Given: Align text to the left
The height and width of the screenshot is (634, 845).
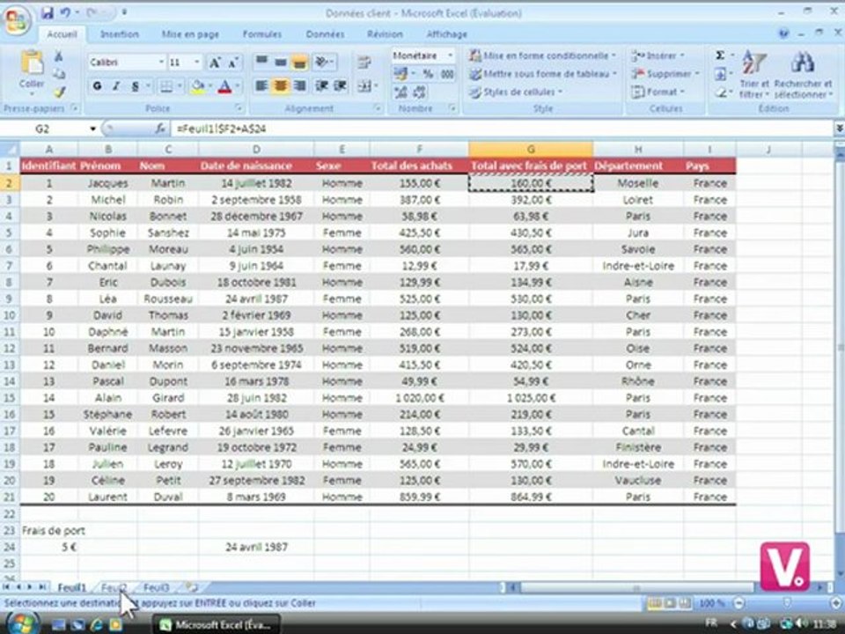Looking at the screenshot, I should pos(261,85).
